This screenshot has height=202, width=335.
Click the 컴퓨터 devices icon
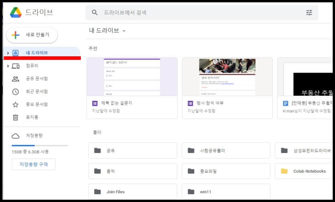(16, 66)
